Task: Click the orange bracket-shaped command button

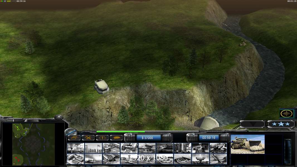Action: (x=74, y=138)
